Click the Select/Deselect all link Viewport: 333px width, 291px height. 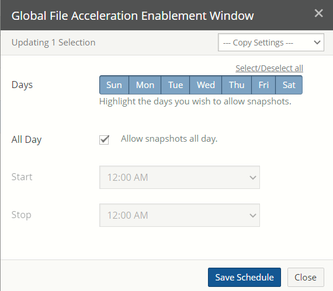(x=269, y=68)
